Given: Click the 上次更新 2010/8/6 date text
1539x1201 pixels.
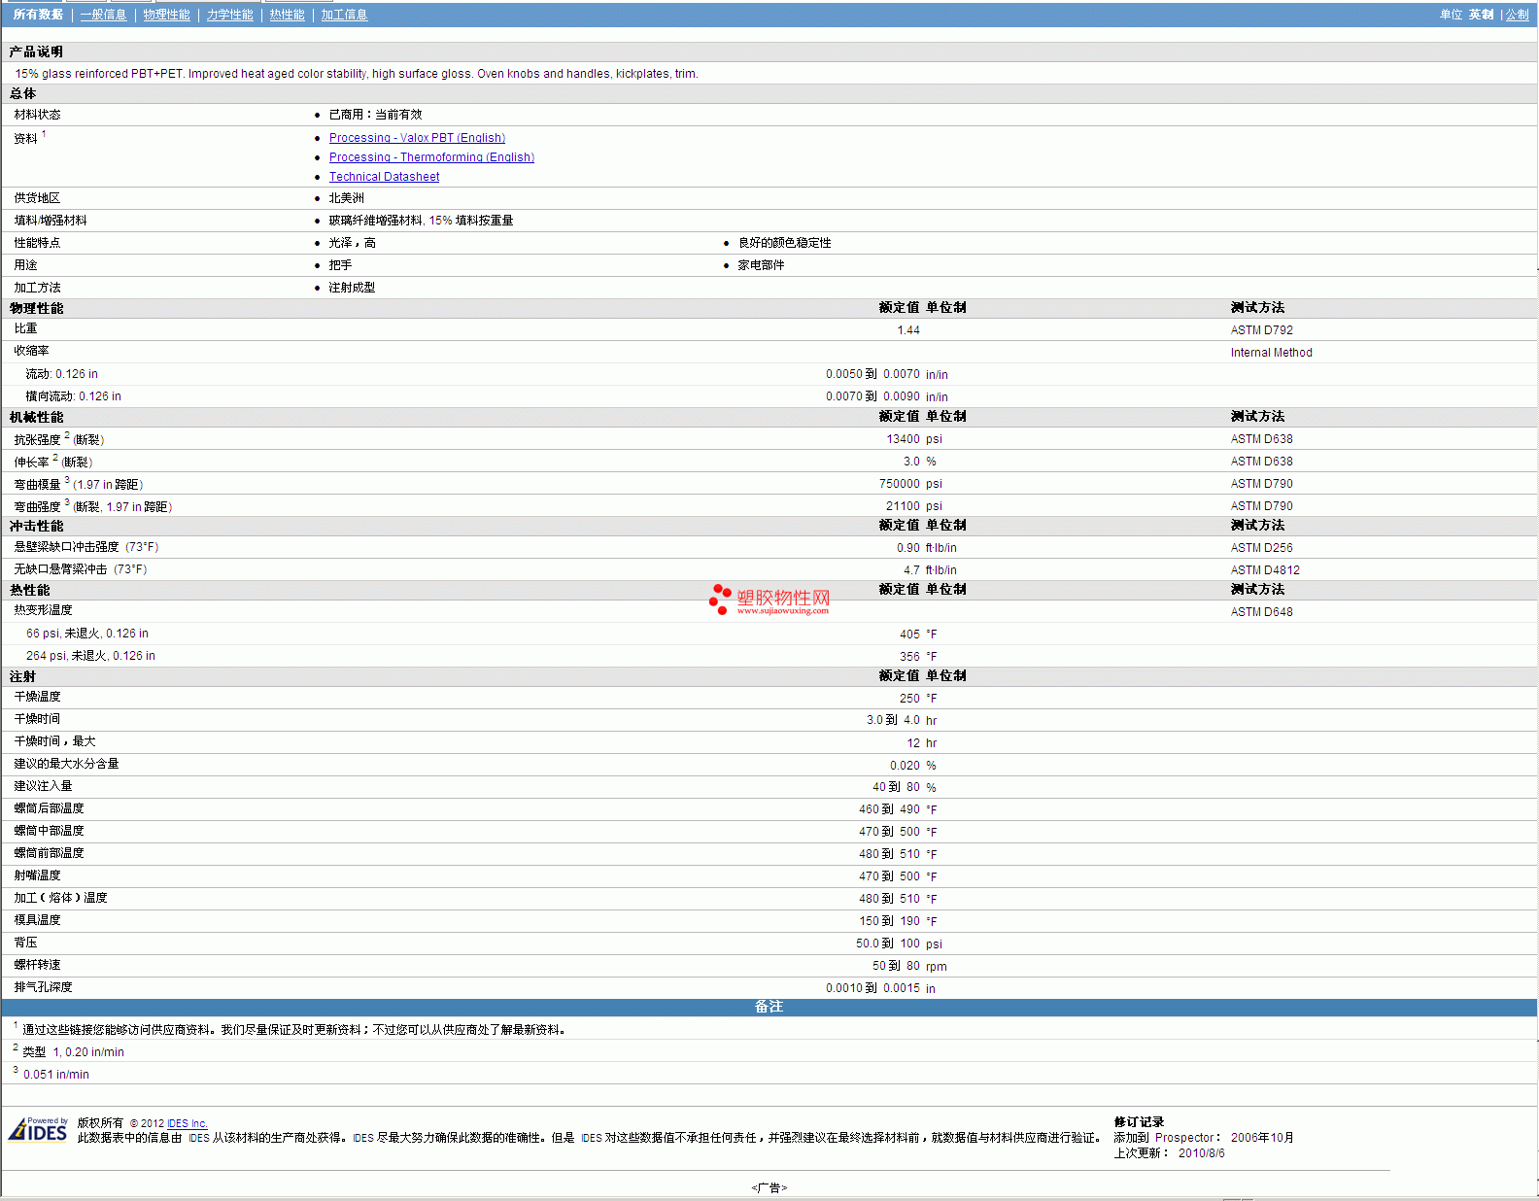Looking at the screenshot, I should coord(1169,1153).
